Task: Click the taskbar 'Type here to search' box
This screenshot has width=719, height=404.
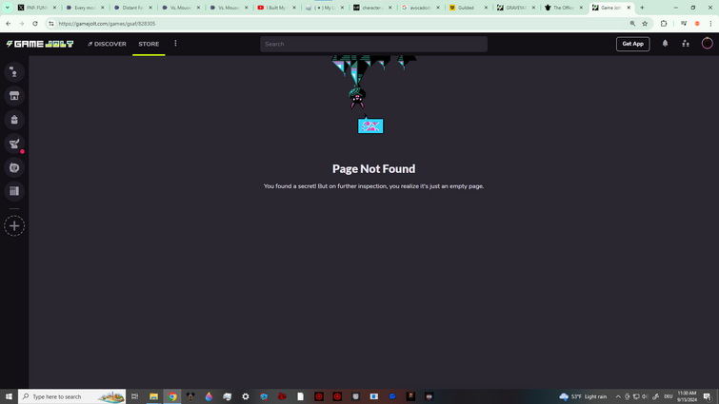Action: point(72,396)
